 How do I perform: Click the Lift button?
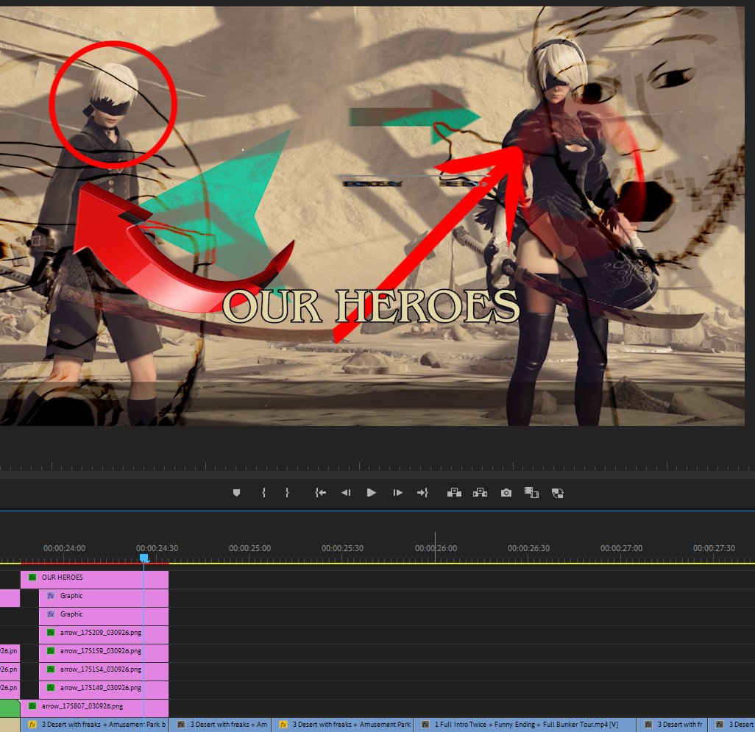(454, 492)
